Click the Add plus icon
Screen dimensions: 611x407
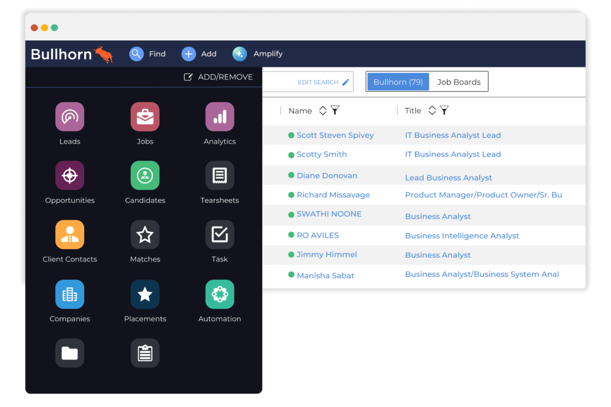pyautogui.click(x=189, y=54)
